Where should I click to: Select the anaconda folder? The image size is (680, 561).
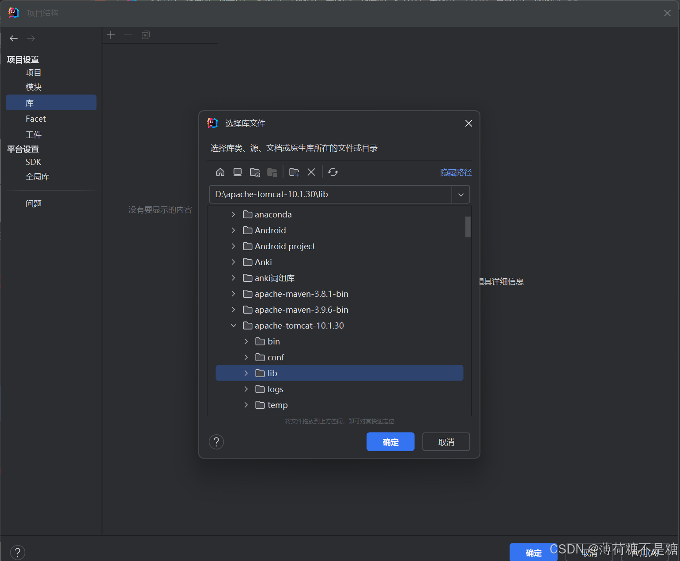pos(273,214)
